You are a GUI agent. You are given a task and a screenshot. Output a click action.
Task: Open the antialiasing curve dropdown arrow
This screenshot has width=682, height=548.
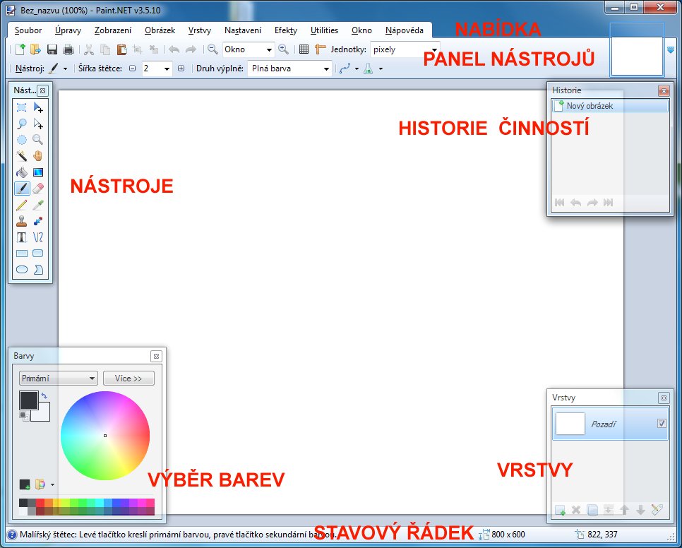(x=357, y=68)
